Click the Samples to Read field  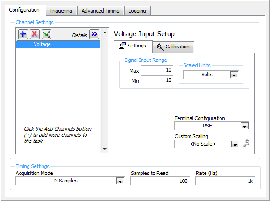pos(160,181)
